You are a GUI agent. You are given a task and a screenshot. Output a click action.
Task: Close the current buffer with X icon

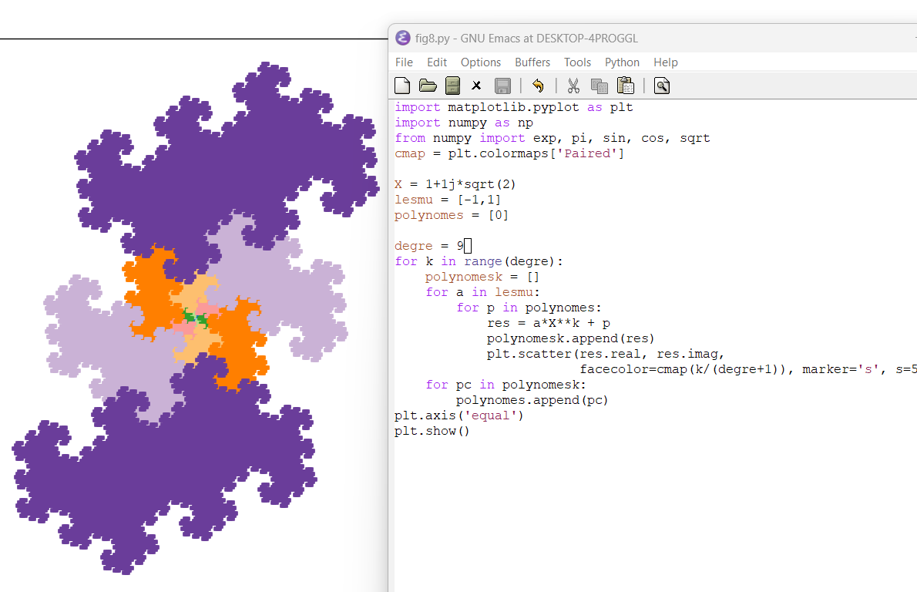476,86
